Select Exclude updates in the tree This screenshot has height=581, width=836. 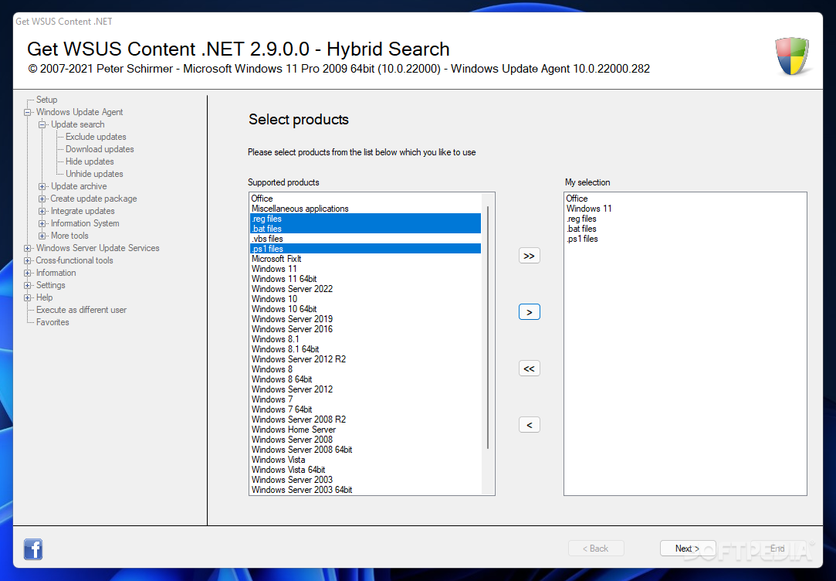coord(96,137)
